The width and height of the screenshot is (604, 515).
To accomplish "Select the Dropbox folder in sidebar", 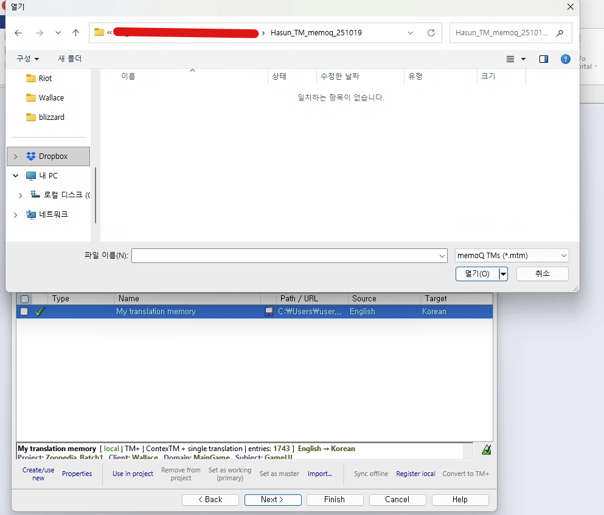I will point(53,156).
